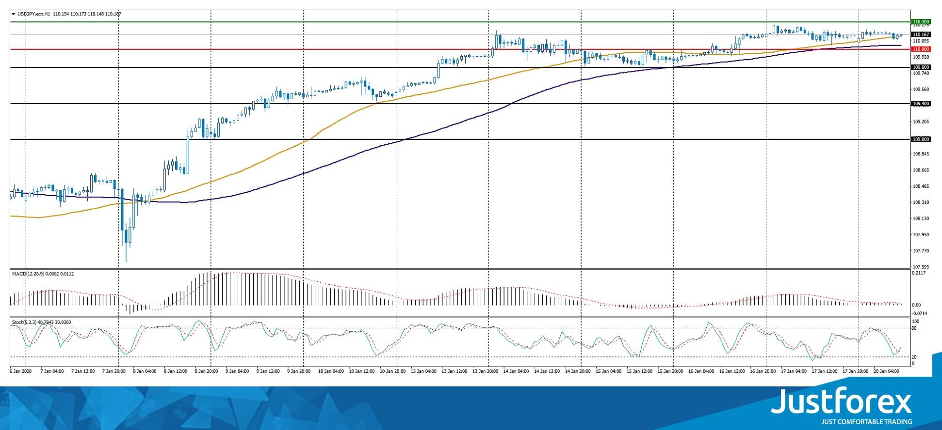The width and height of the screenshot is (942, 430).
Task: Click the 10 Jan 20:00 time label
Action: pos(392,371)
